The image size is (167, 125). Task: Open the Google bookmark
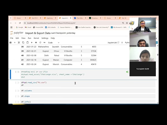click(20, 27)
